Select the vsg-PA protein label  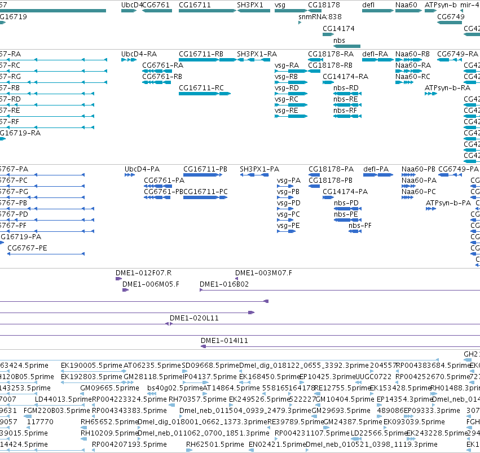[x=289, y=181]
